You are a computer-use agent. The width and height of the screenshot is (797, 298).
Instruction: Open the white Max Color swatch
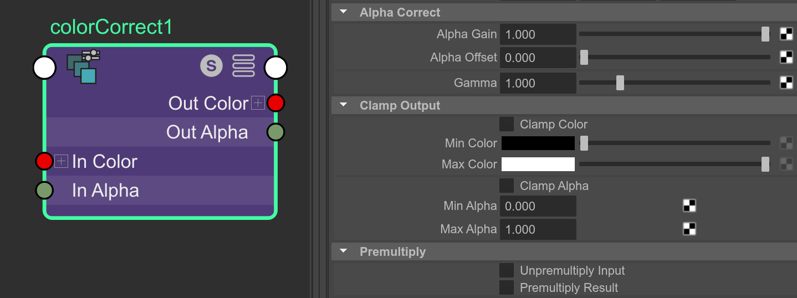(x=538, y=164)
